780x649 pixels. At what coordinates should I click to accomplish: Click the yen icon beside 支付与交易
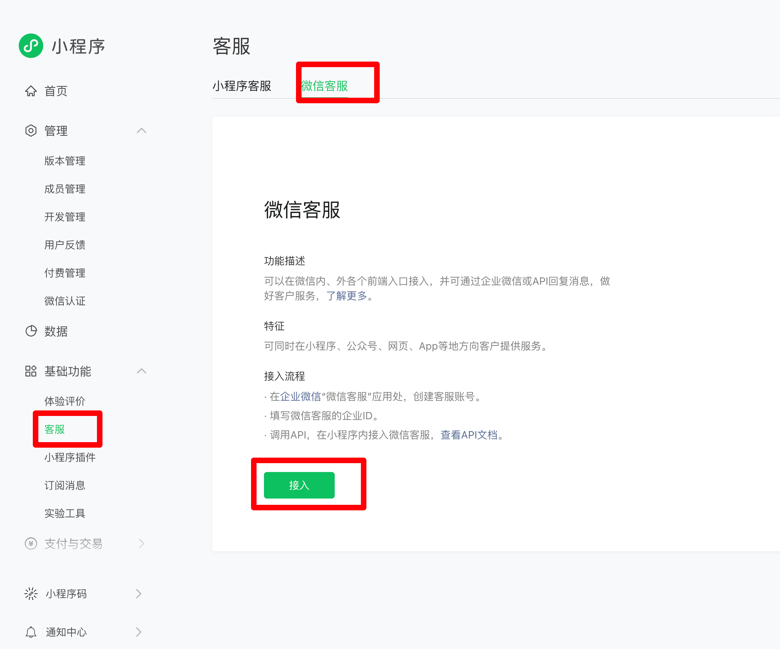click(31, 544)
